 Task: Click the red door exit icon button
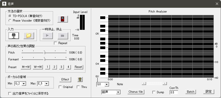pyautogui.click(x=63, y=19)
